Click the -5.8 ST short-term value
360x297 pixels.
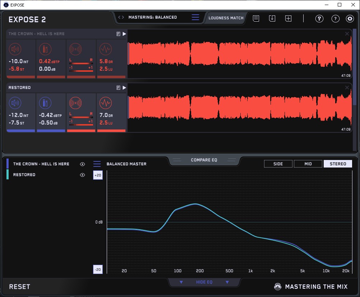pyautogui.click(x=16, y=69)
